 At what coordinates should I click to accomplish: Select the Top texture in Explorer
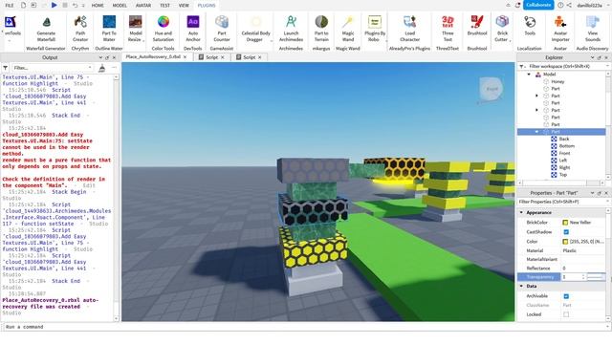(563, 175)
